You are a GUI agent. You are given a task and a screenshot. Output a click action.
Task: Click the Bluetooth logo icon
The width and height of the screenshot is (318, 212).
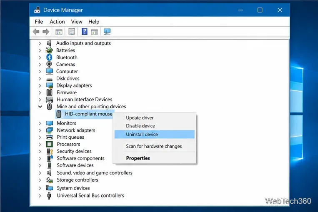pos(49,57)
